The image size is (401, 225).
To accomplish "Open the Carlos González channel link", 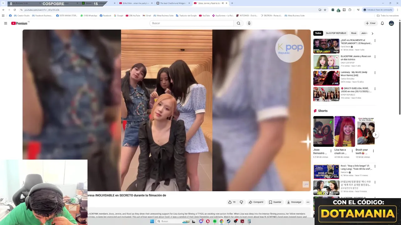I will click(x=348, y=79).
